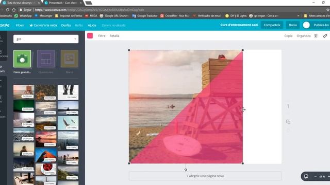Screen dimensions: 330x185
Task: Select the Fotos gratuïtes camera category
Action: pyautogui.click(x=22, y=59)
